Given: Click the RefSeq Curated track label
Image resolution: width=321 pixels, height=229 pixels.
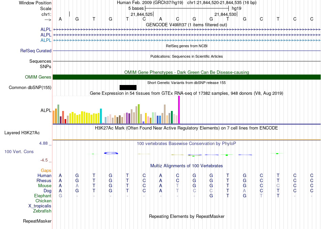Looking at the screenshot, I should [x=35, y=51].
